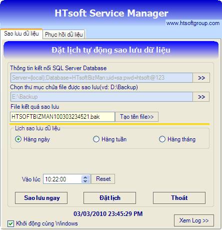Select the Hàng tháng radio option
The image size is (222, 230).
162,139
